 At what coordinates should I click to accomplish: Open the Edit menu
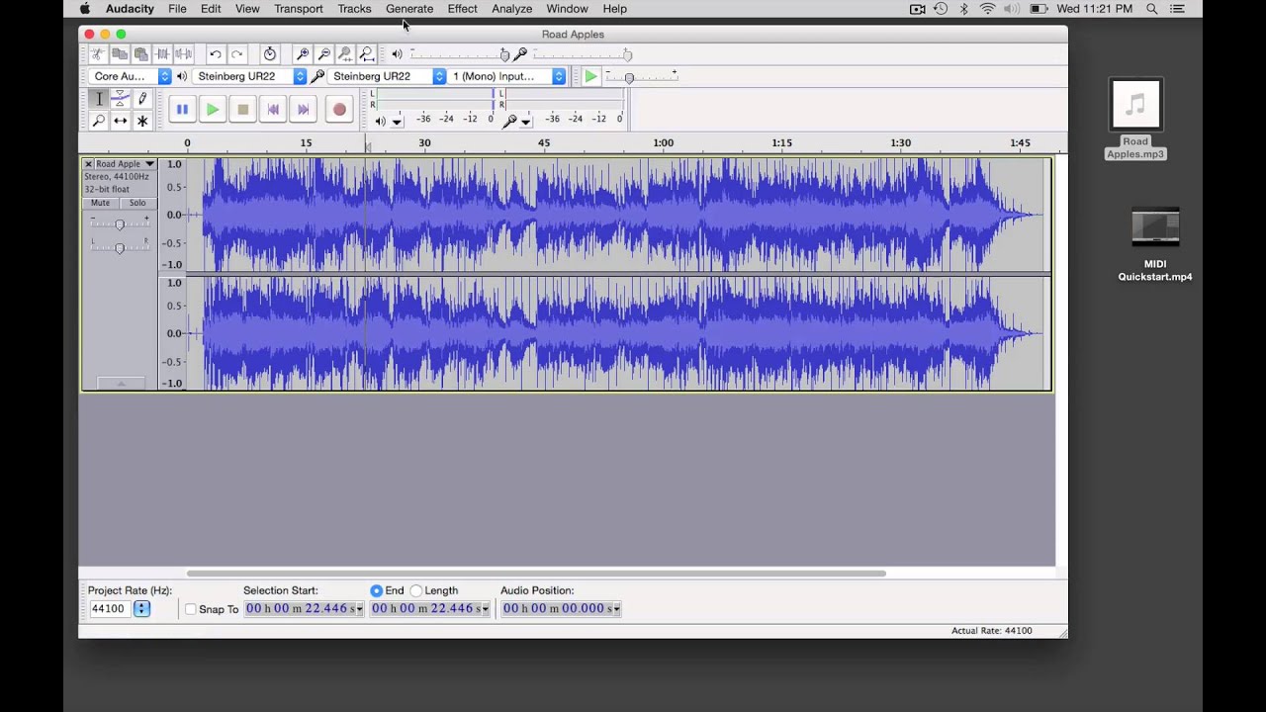coord(211,9)
